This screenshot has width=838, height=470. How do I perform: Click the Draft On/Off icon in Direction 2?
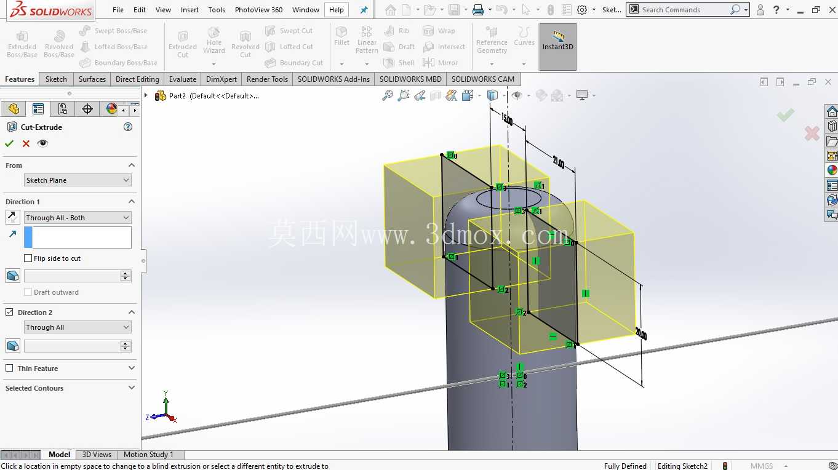12,346
